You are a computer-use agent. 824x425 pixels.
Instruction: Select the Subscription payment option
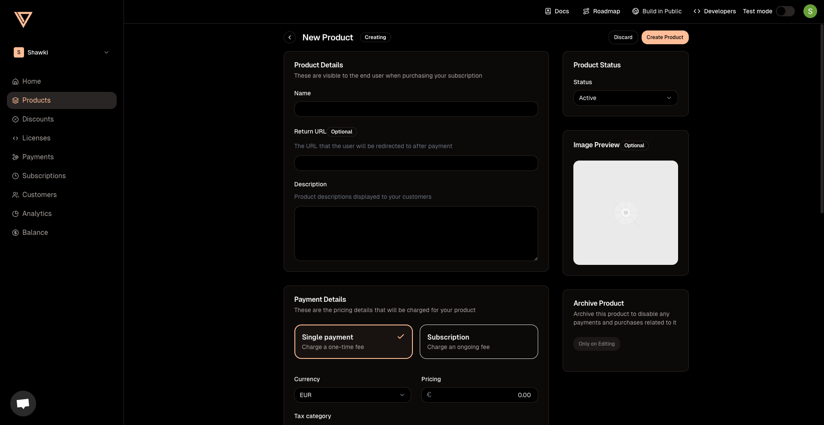(479, 342)
